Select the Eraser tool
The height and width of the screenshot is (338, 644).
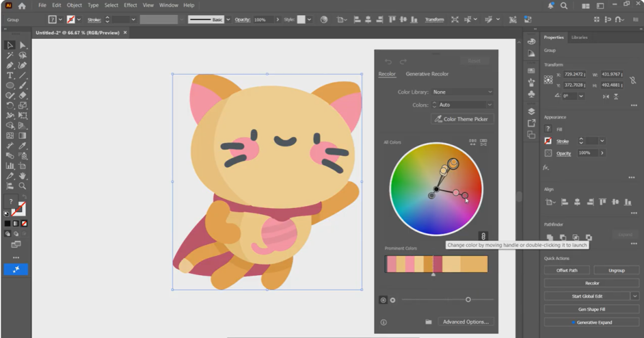point(23,95)
